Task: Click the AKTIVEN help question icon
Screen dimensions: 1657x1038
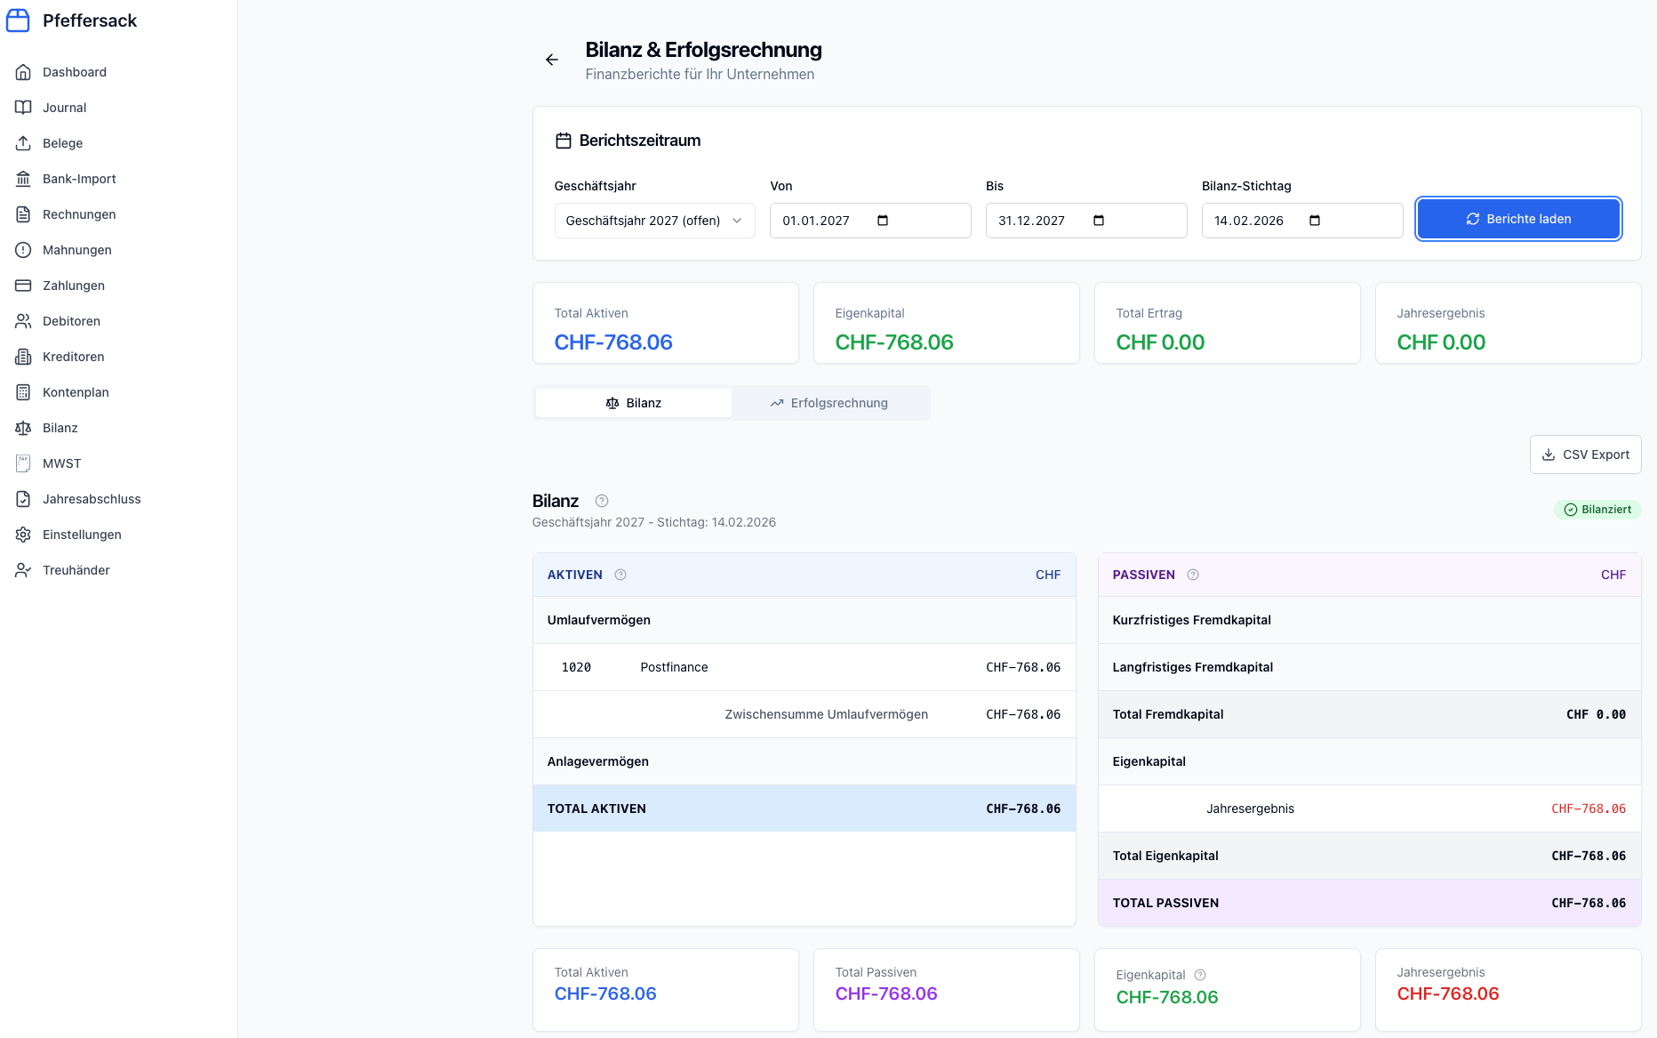Action: coord(620,575)
